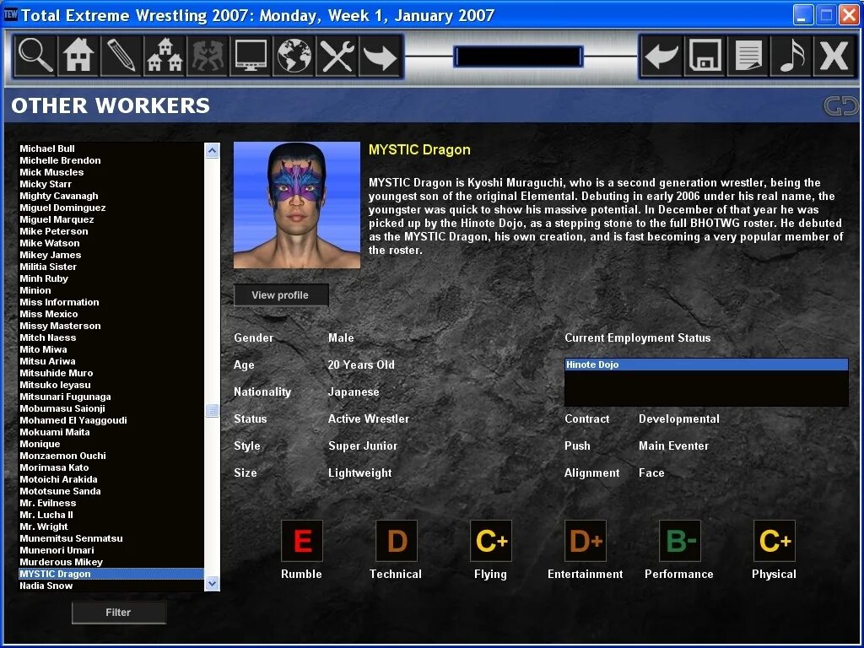Click the Flying C+ grade badge

[491, 541]
